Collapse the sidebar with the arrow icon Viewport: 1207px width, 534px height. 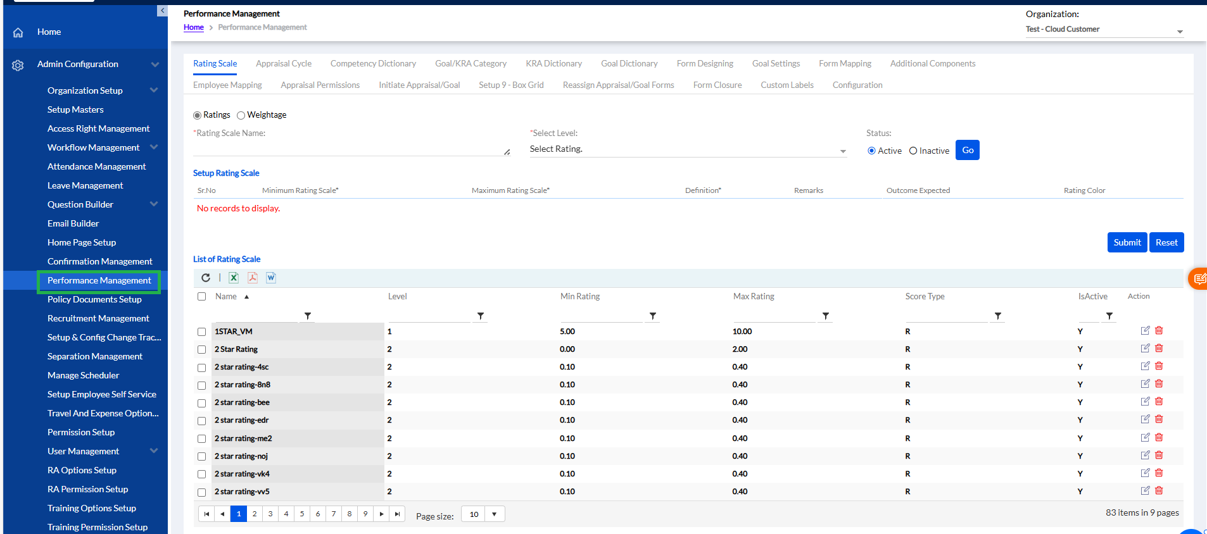pos(162,11)
